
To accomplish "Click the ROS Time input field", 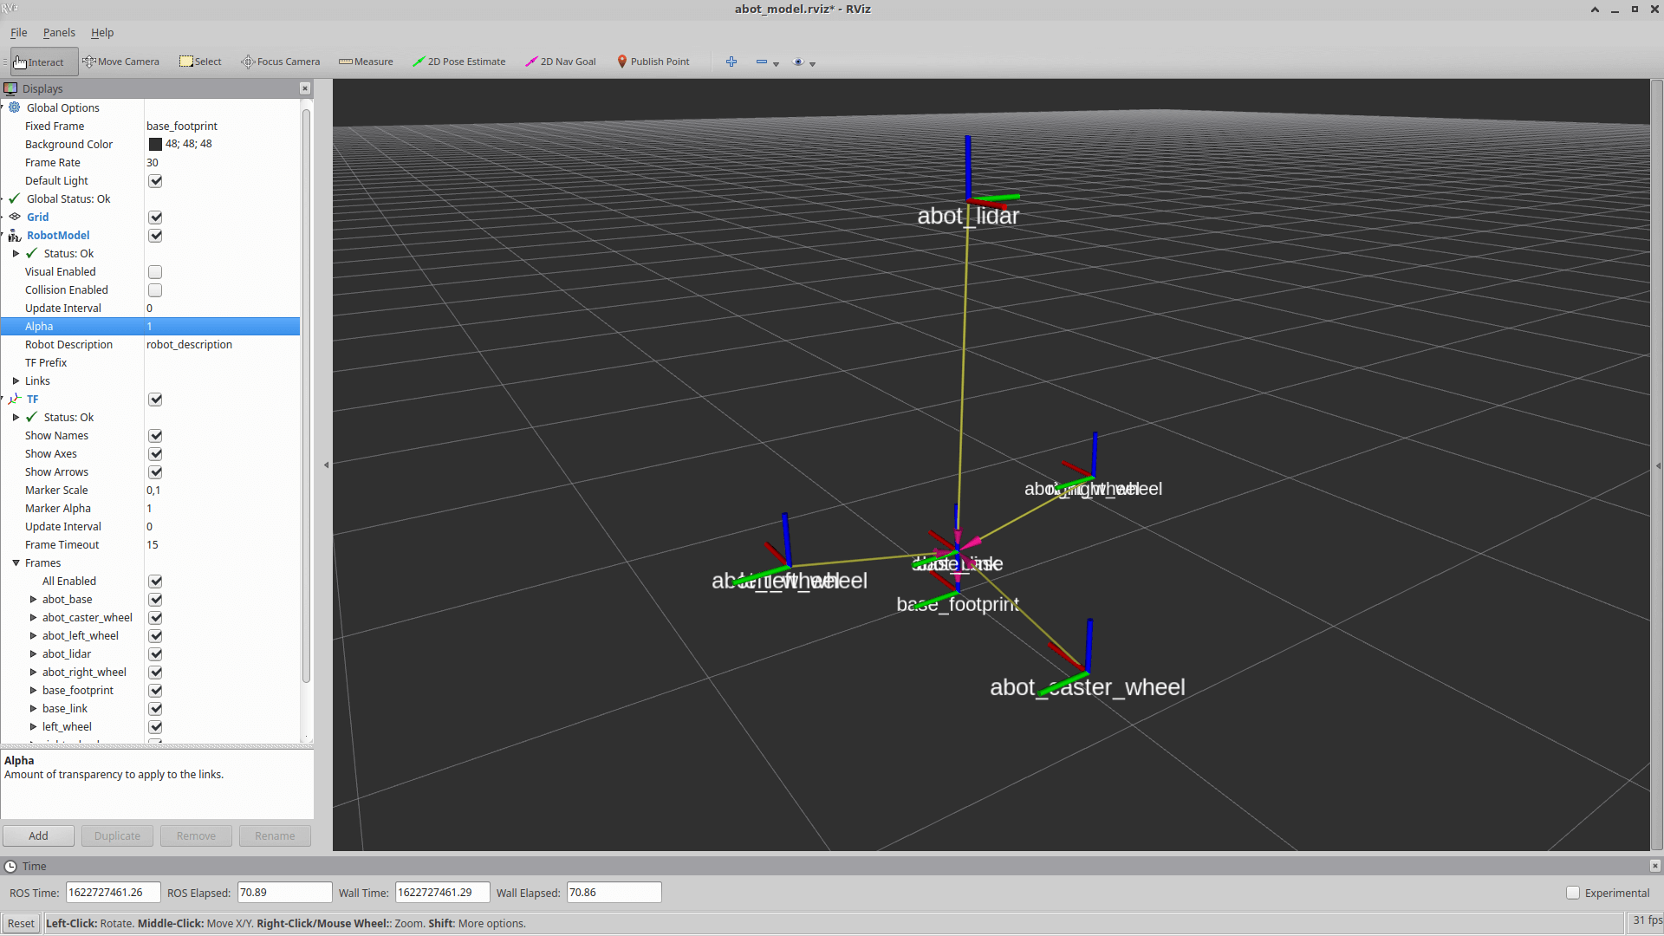I will pyautogui.click(x=112, y=892).
